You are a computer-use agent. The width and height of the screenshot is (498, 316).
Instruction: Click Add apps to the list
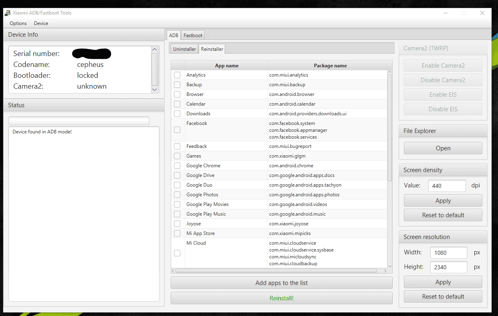tap(282, 283)
